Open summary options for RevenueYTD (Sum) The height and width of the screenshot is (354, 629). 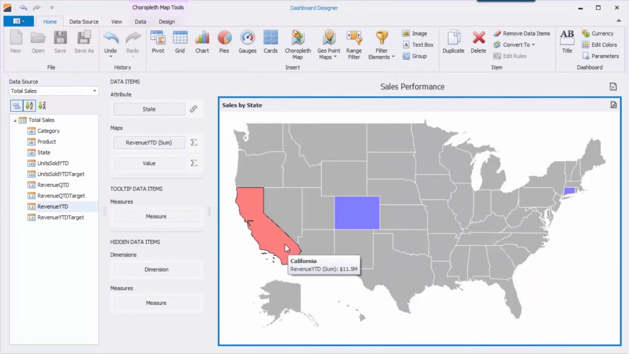point(194,143)
